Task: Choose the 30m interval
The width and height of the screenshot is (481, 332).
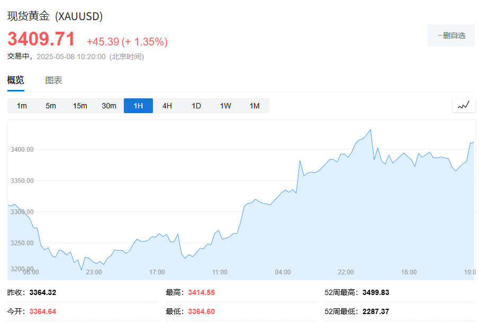Action: point(109,106)
